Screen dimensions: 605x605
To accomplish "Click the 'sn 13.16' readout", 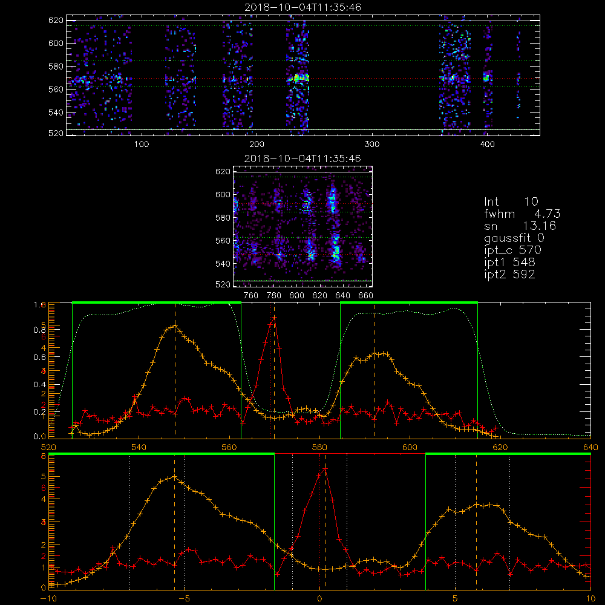I will point(520,226).
